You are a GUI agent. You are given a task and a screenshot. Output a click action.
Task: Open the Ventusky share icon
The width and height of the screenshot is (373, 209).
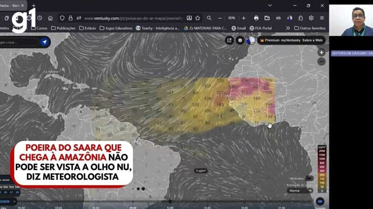pos(229,40)
